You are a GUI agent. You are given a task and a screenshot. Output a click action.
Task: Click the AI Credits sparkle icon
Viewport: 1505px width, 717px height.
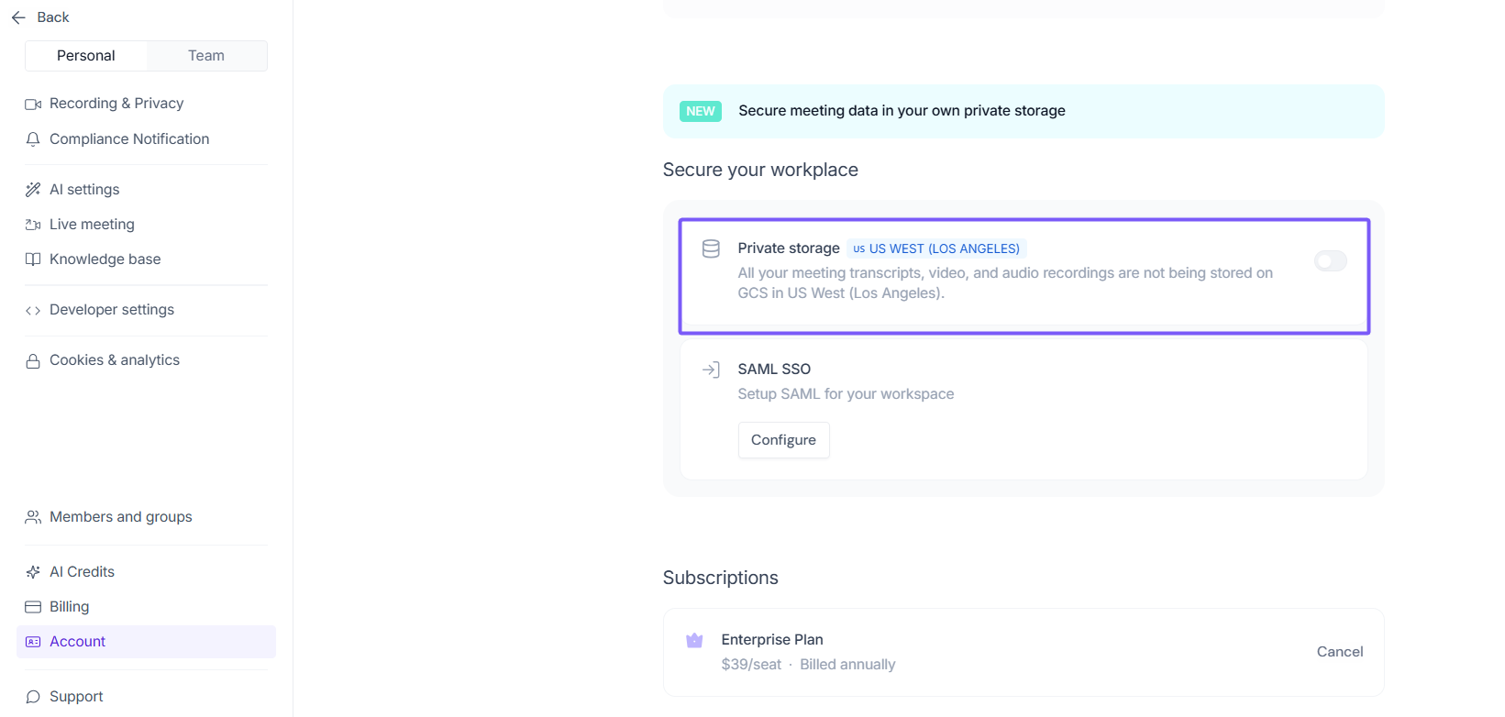(x=33, y=572)
